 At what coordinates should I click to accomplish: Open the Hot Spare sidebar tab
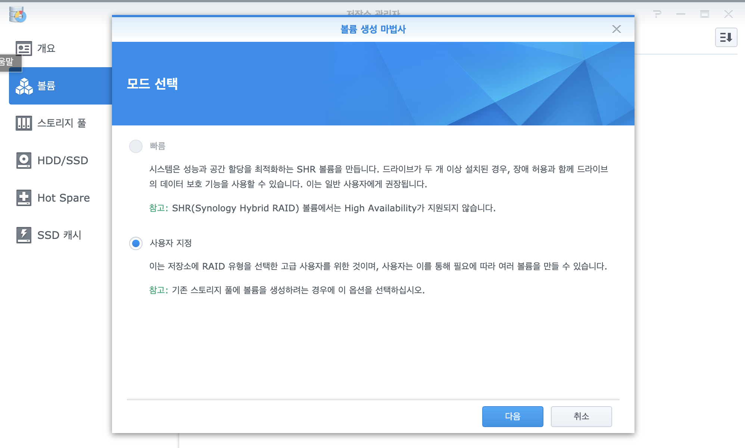63,198
